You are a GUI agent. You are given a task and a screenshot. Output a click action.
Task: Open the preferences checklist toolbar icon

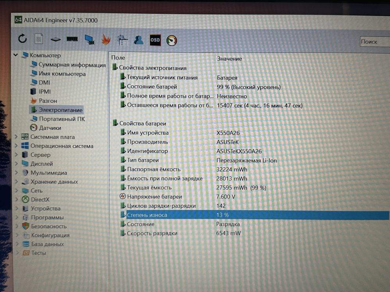(122, 40)
